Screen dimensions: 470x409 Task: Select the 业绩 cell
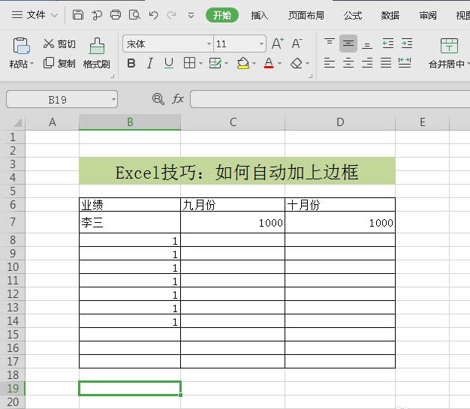tap(130, 205)
